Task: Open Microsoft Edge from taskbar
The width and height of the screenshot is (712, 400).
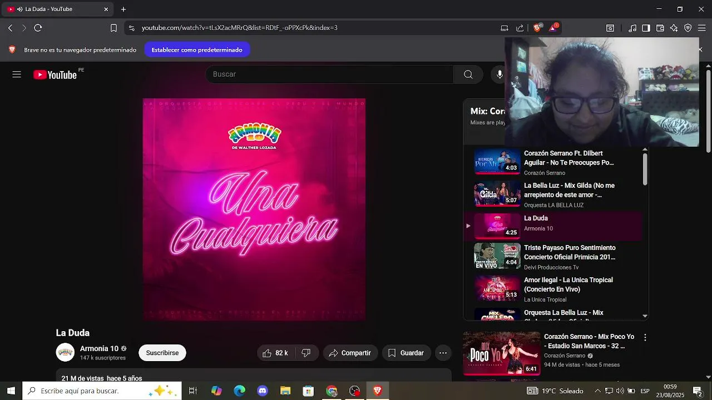Action: pos(239,391)
